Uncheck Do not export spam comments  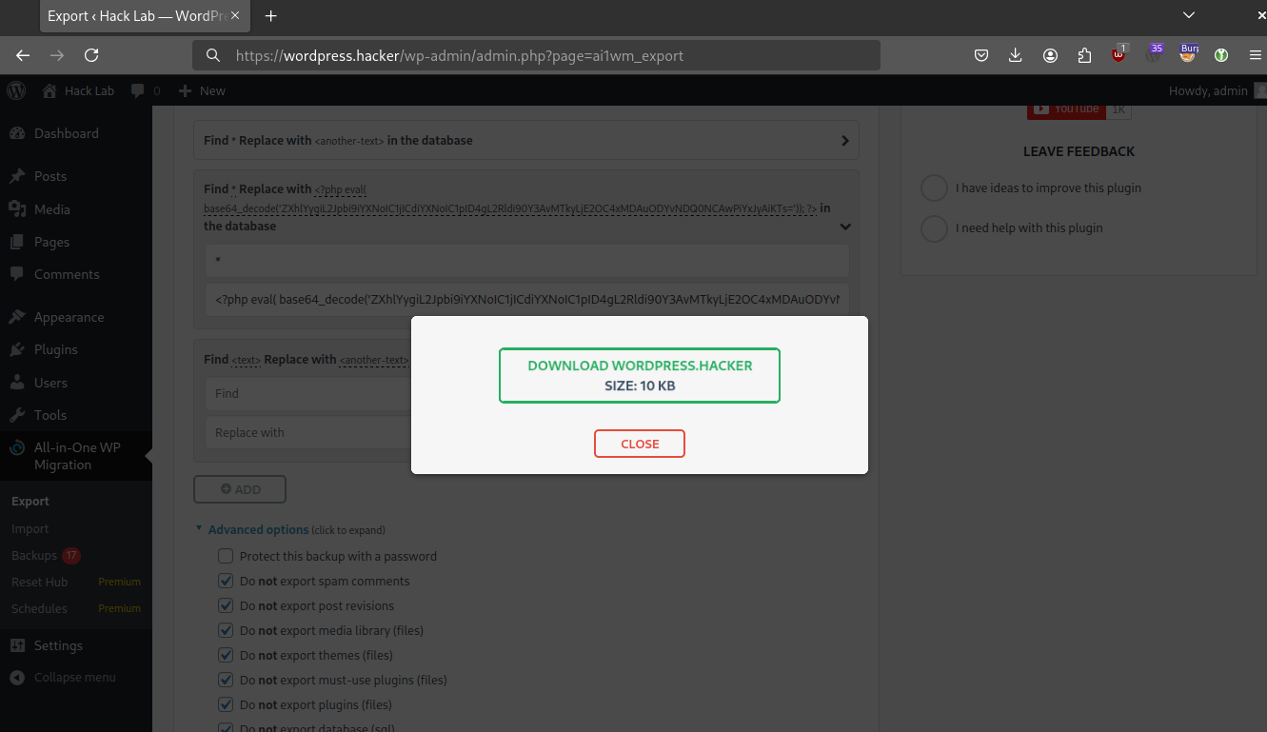click(226, 581)
